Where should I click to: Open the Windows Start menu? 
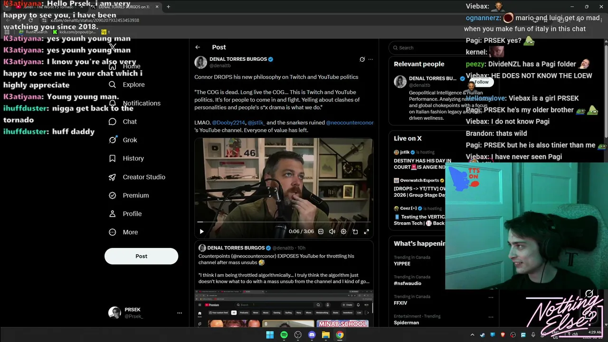click(x=270, y=335)
